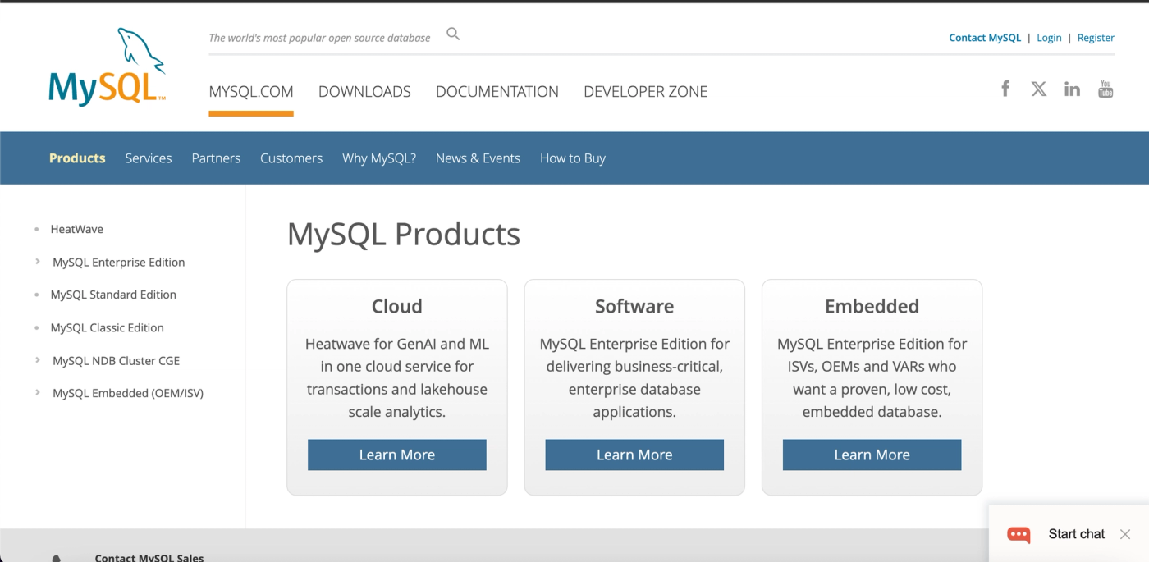This screenshot has height=562, width=1149.
Task: Open MySQL NDB Cluster CGE sidebar link
Action: pyautogui.click(x=117, y=360)
